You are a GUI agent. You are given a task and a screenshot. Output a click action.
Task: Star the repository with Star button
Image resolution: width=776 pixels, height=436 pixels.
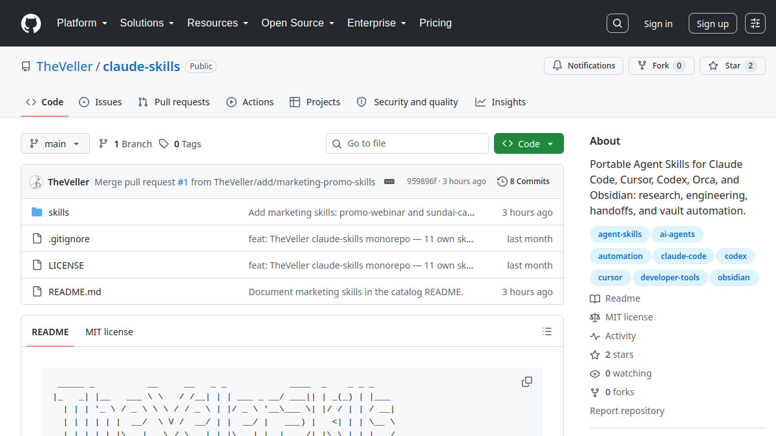click(732, 66)
